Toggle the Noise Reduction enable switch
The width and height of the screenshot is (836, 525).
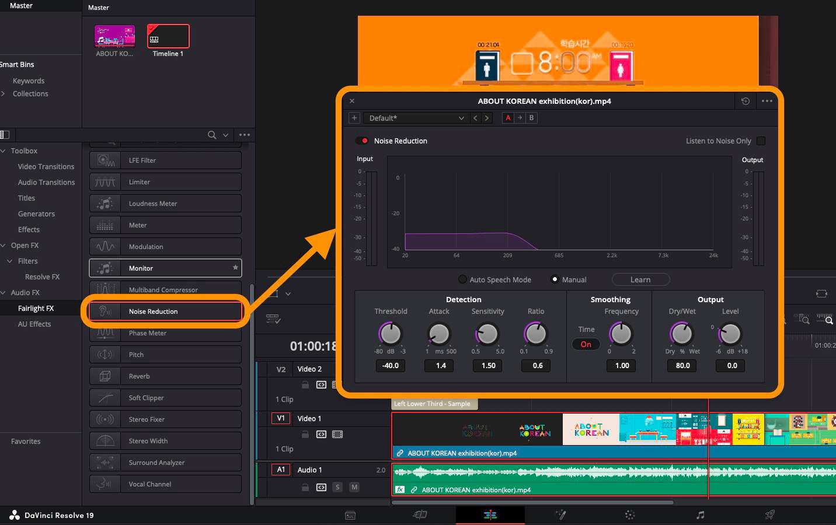point(362,141)
